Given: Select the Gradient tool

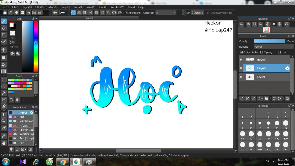Looking at the screenshot, I should pos(3,71).
